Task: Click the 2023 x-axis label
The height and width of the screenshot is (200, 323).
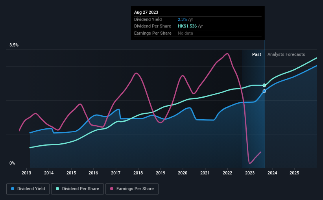Action: (250, 173)
